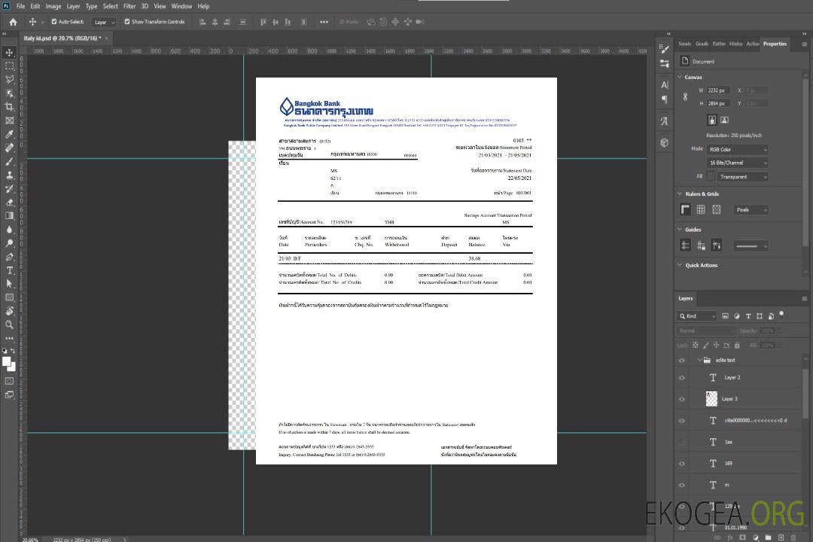Select the Rectangular Marquee tool
The image size is (813, 542).
tap(9, 66)
